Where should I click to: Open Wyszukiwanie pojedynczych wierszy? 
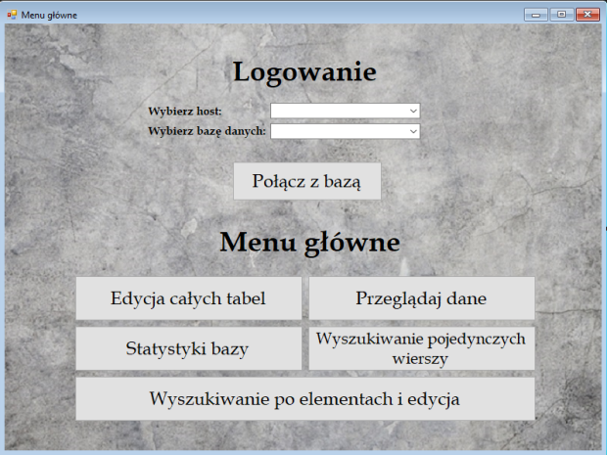(x=422, y=348)
